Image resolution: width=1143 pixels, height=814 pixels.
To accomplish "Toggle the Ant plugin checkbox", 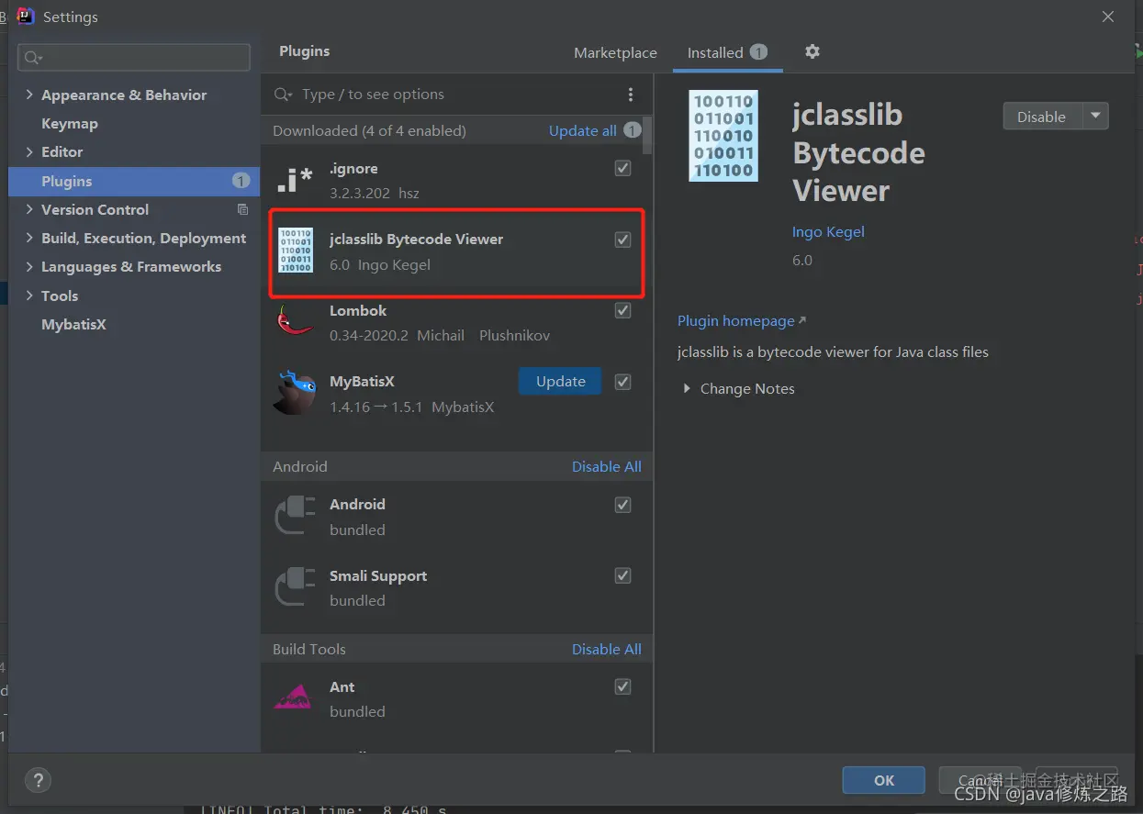I will 622,686.
